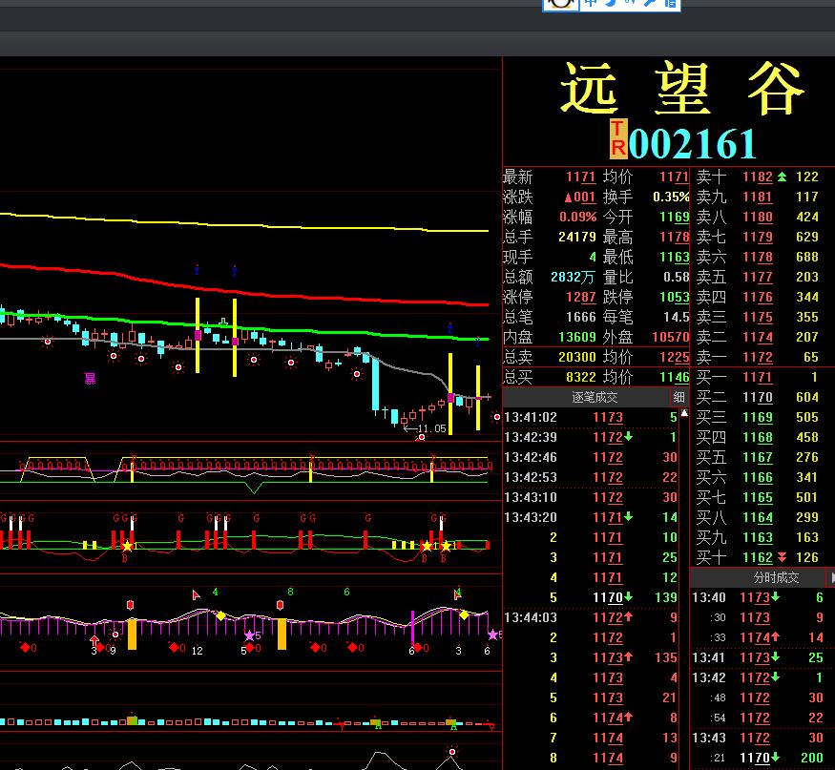
Task: Click the 1173 tick with volume 135
Action: coord(591,657)
